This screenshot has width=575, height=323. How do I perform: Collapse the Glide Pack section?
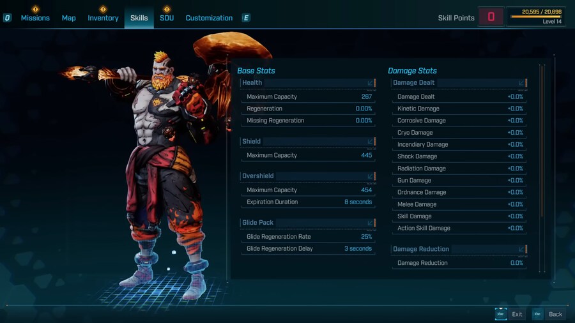[371, 223]
